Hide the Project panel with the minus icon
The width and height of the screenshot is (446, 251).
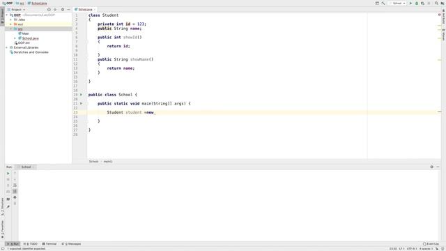[x=68, y=9]
